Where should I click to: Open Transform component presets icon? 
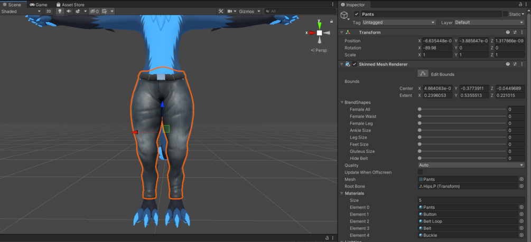[x=515, y=33]
